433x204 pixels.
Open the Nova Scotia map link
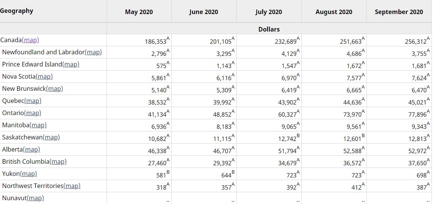[44, 76]
